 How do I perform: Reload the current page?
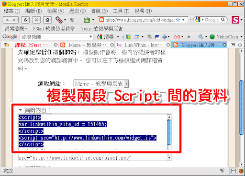click(x=25, y=20)
